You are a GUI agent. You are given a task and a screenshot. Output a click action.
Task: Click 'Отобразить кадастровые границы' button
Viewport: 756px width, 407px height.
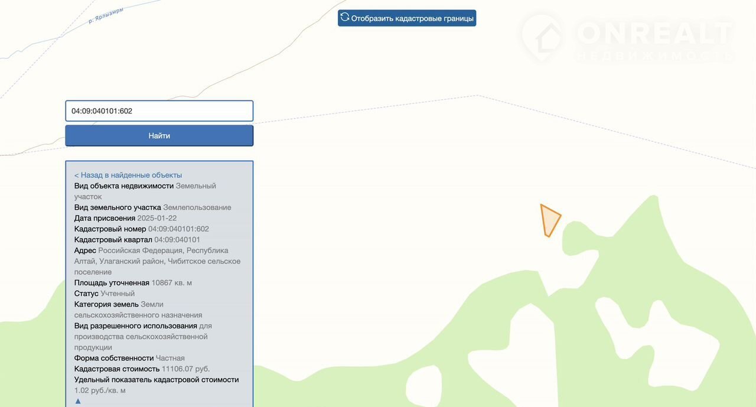[x=407, y=18]
